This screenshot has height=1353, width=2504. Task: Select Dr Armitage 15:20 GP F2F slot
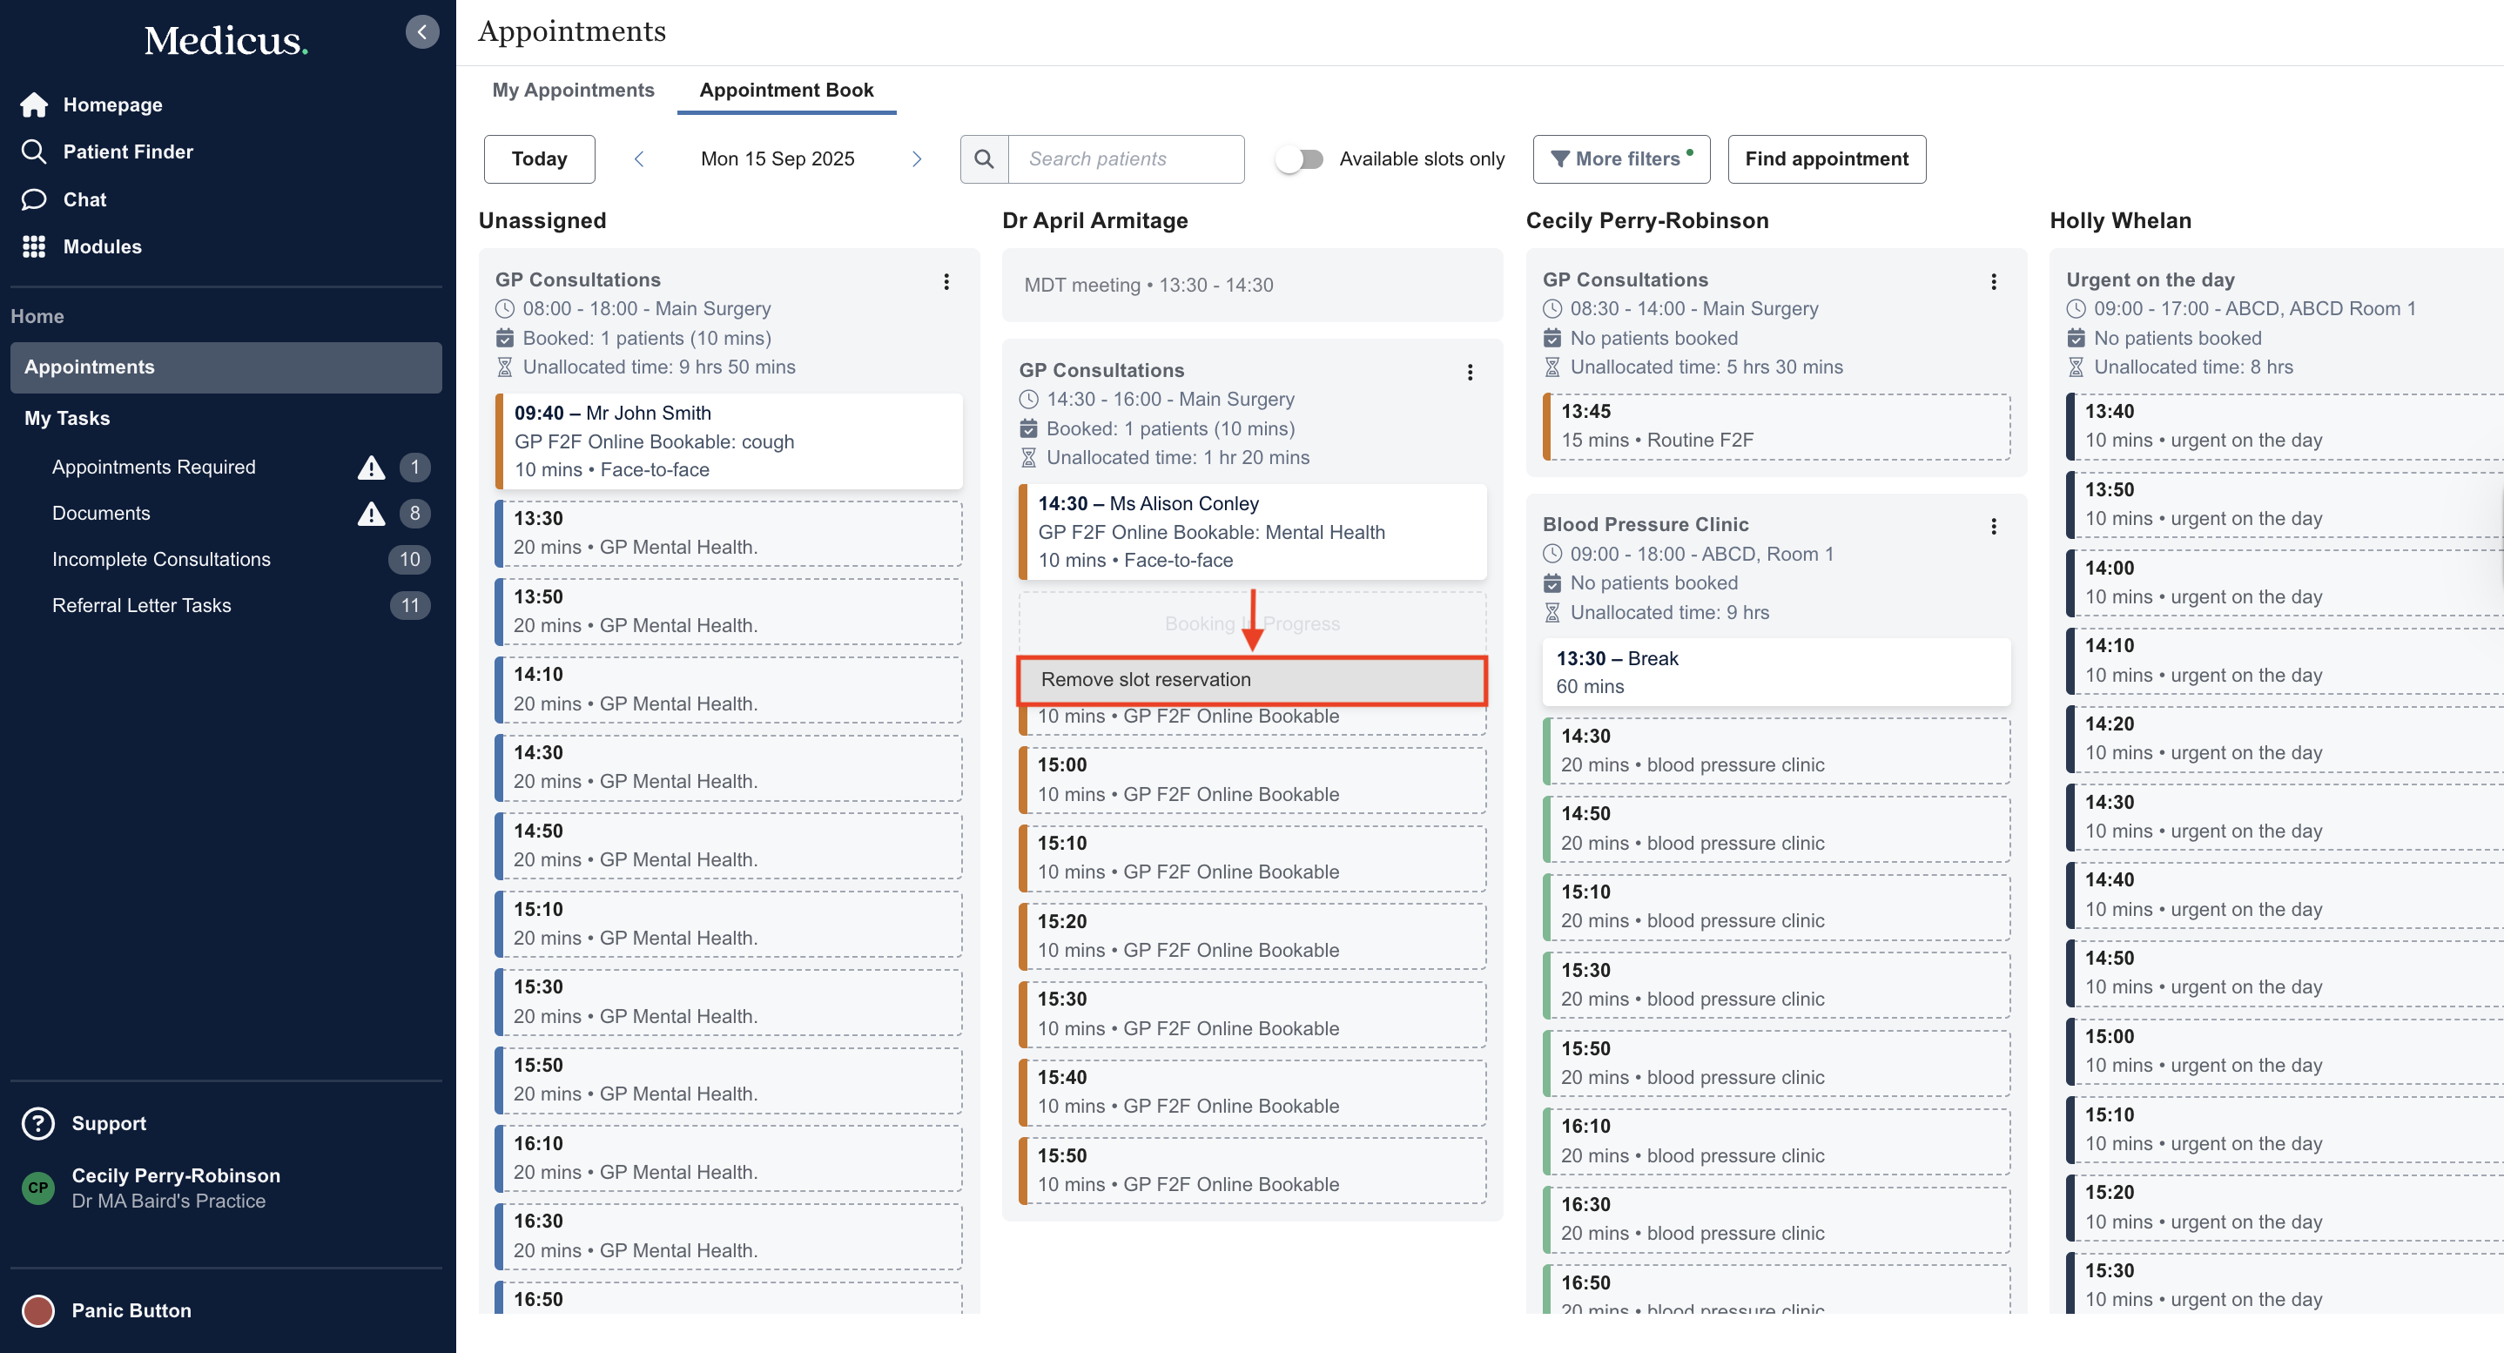[1252, 936]
